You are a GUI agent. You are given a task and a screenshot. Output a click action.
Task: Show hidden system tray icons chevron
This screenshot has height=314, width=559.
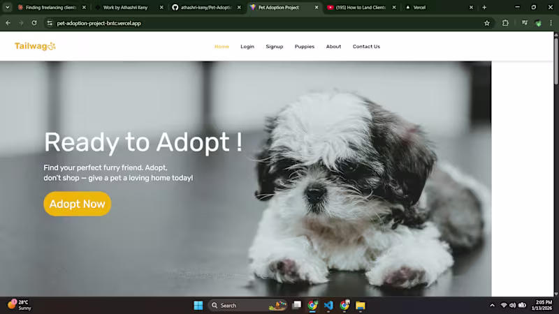point(493,305)
